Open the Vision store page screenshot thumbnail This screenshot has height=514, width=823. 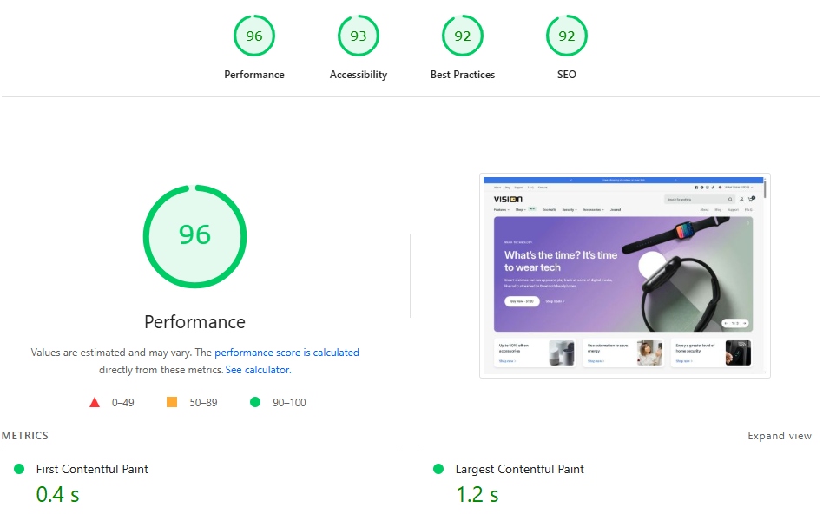coord(624,275)
